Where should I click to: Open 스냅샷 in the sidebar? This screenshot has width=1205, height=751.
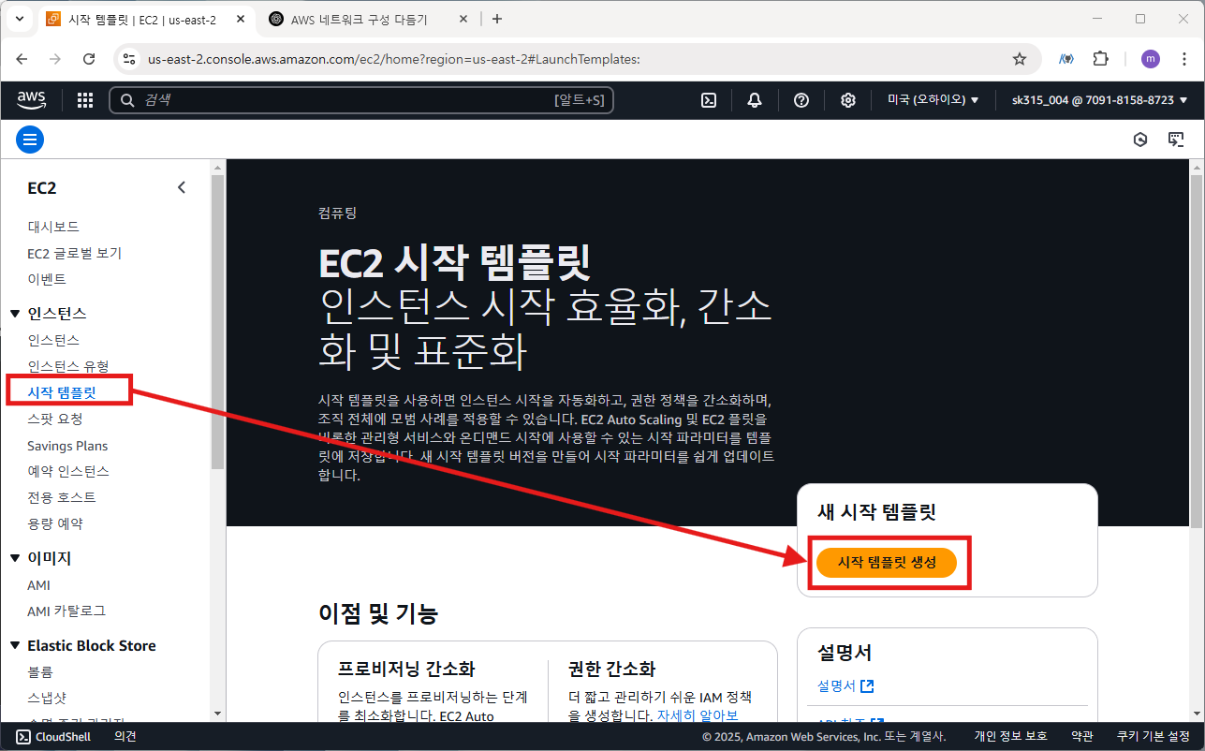47,699
